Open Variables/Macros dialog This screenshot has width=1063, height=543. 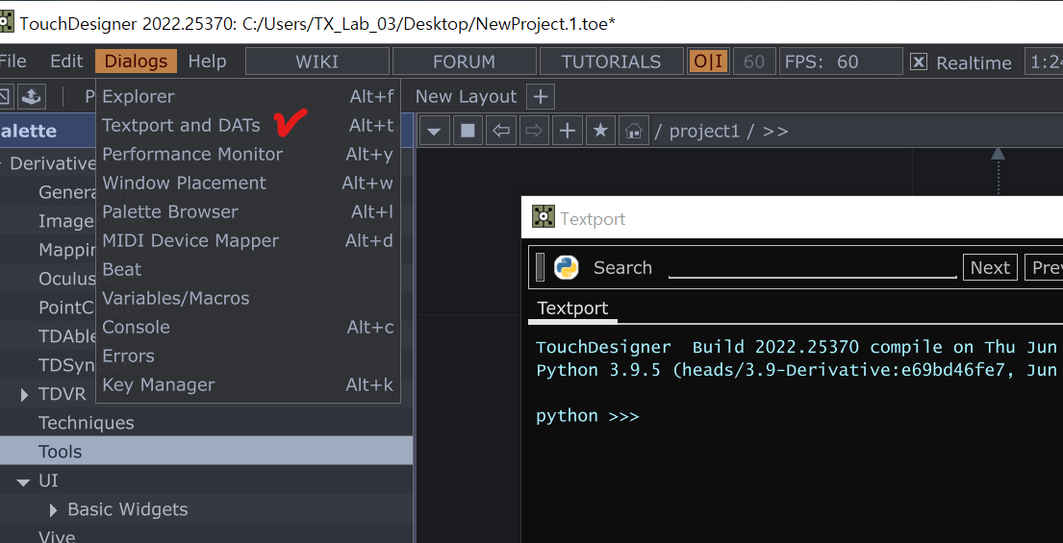pyautogui.click(x=248, y=298)
